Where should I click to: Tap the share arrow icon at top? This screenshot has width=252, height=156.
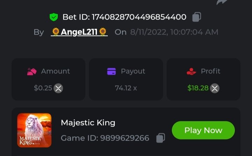click(x=222, y=2)
